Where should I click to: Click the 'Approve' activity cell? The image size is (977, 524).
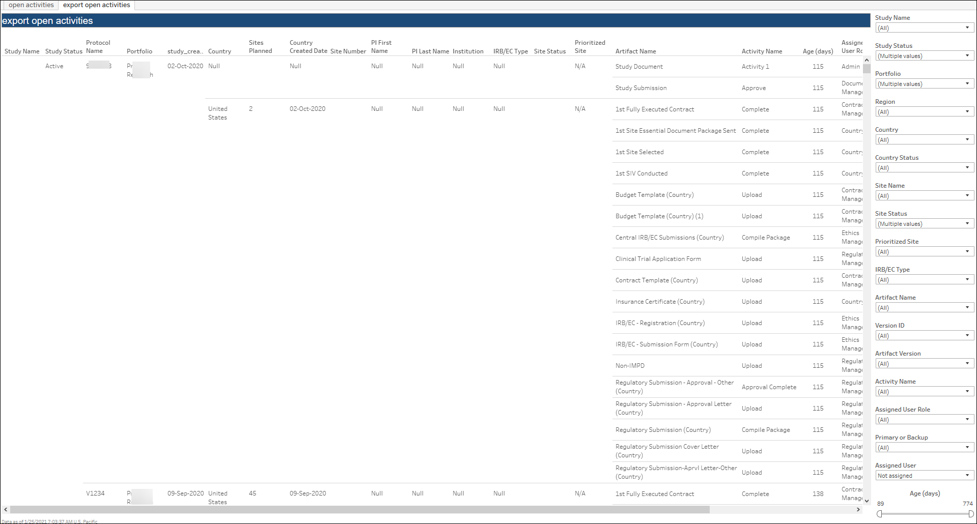753,88
